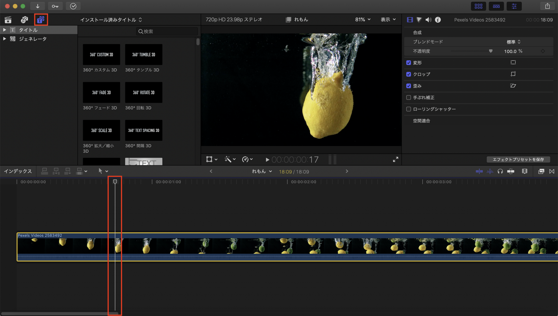Click the インデックス button
Screen dimensions: 558x316
(x=18, y=171)
